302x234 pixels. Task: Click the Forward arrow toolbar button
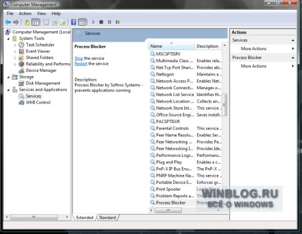[x=16, y=22]
